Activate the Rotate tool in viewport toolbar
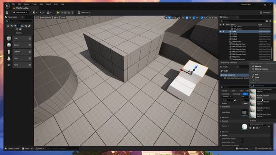 pyautogui.click(x=172, y=18)
